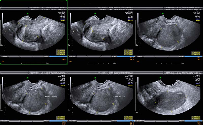Click the measurement results box in image 1
The width and height of the screenshot is (203, 125).
61,52
